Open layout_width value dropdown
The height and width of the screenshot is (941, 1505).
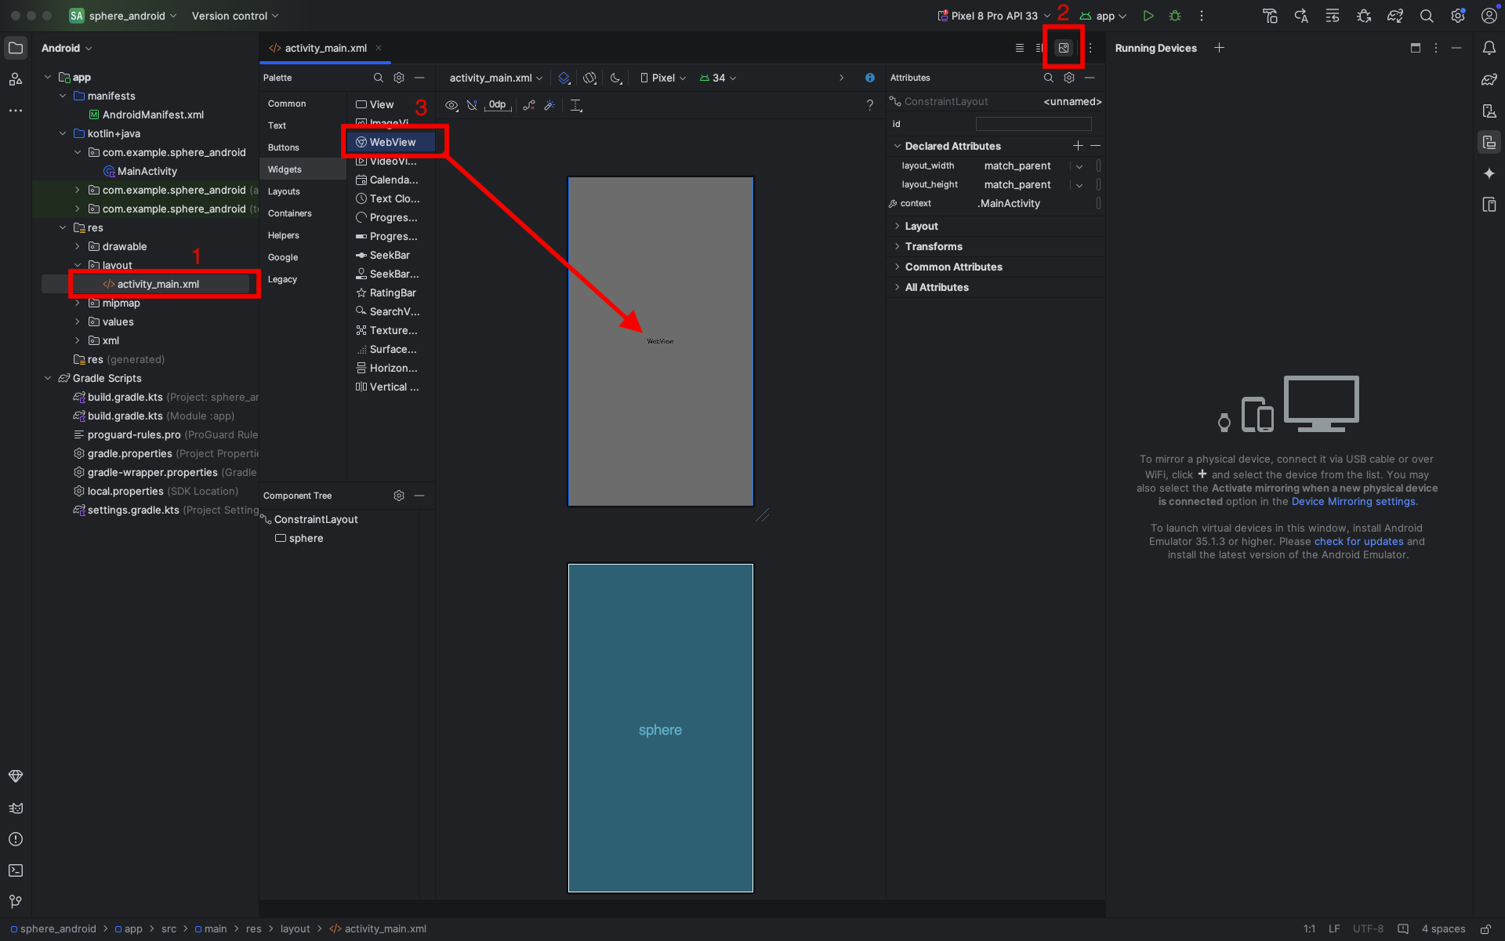tap(1079, 166)
